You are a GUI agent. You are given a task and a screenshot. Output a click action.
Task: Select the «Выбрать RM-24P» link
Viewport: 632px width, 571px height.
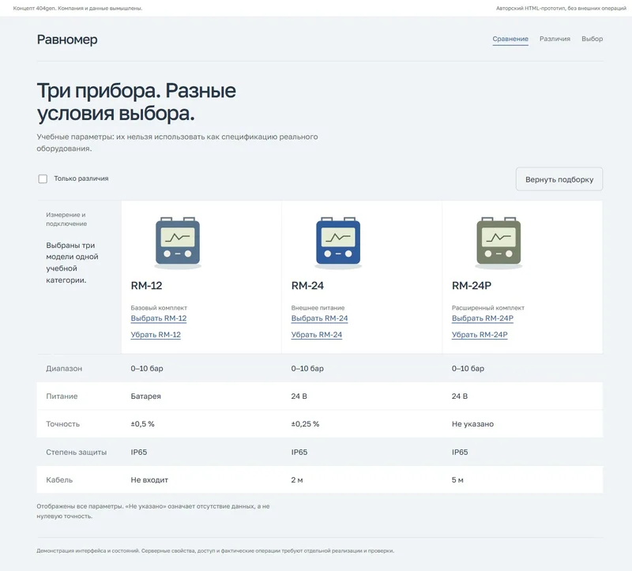(483, 318)
